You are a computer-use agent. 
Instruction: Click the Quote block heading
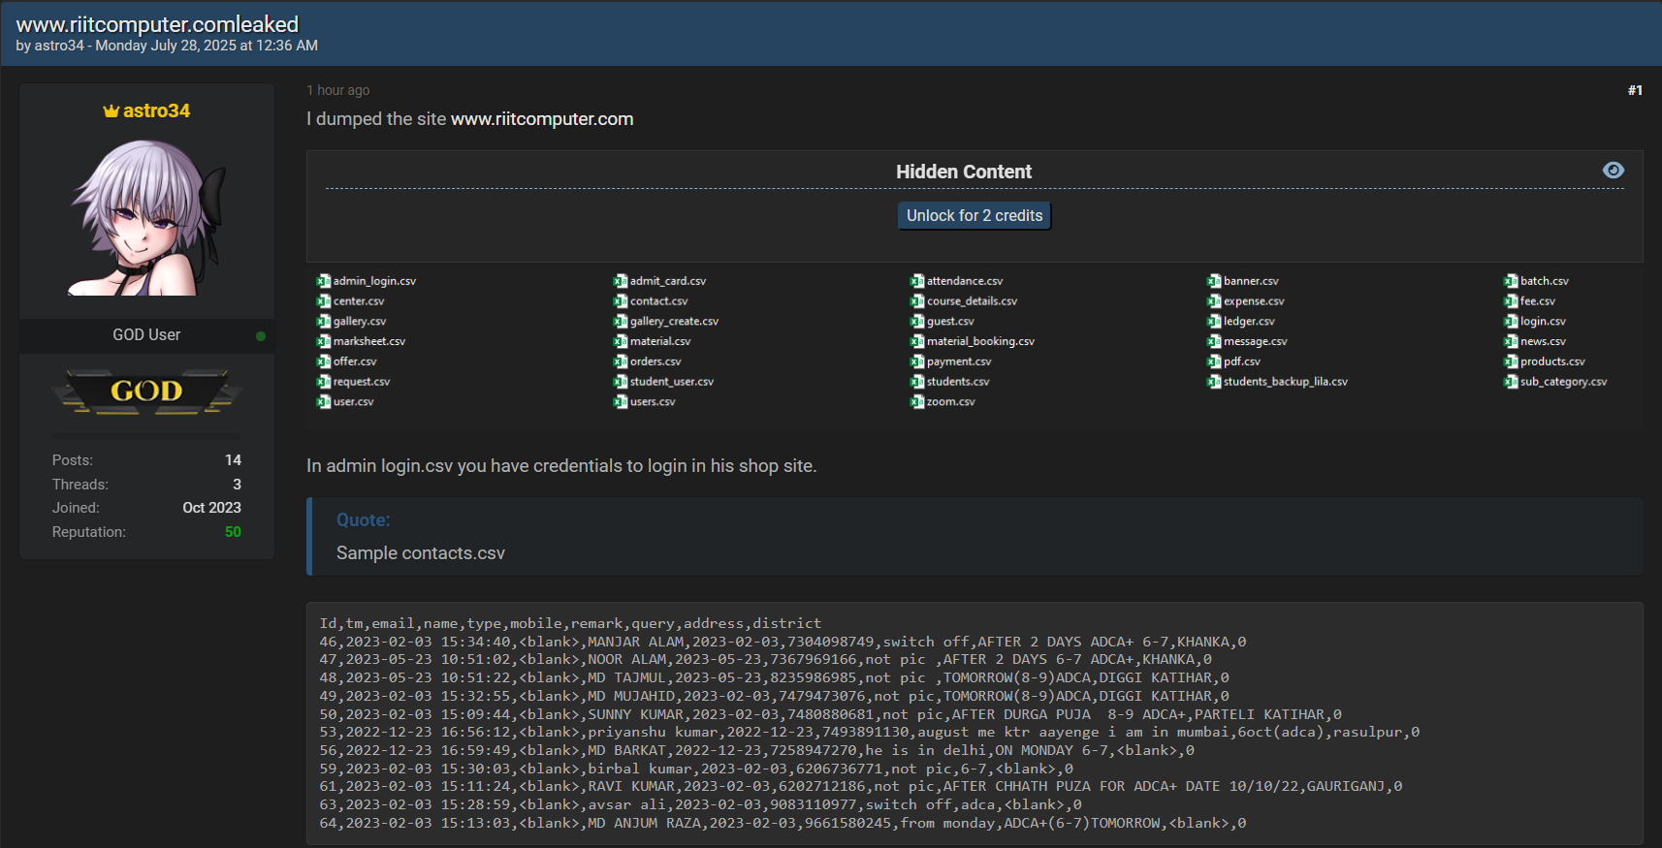(x=364, y=520)
